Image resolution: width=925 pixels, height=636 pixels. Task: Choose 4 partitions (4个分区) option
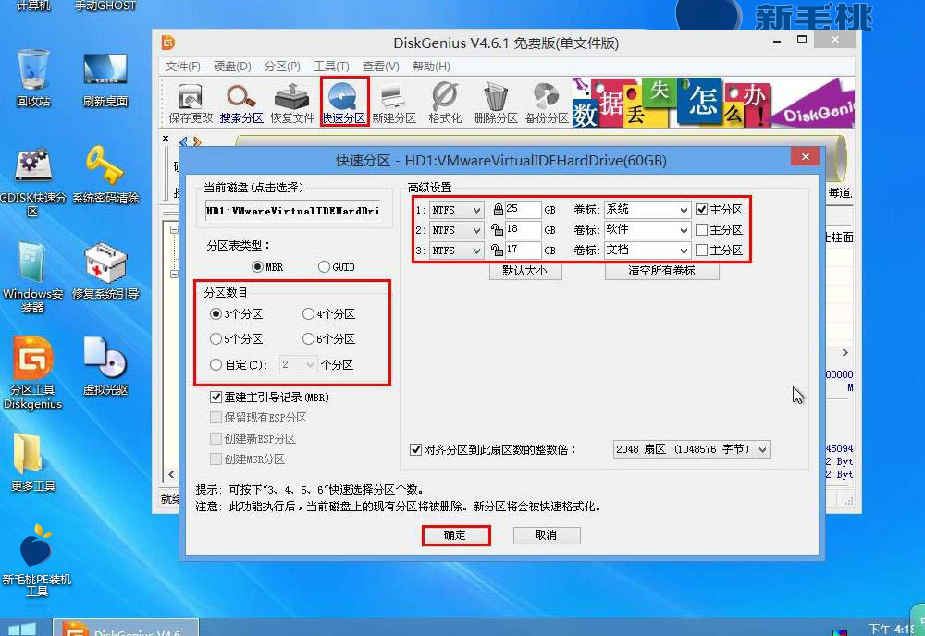(308, 314)
